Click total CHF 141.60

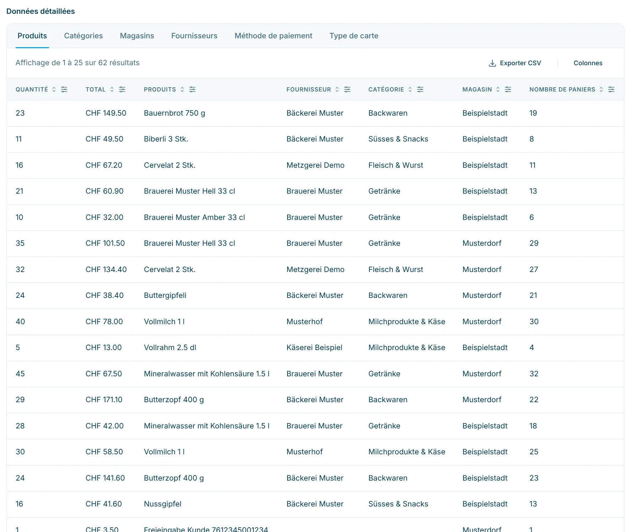(105, 478)
